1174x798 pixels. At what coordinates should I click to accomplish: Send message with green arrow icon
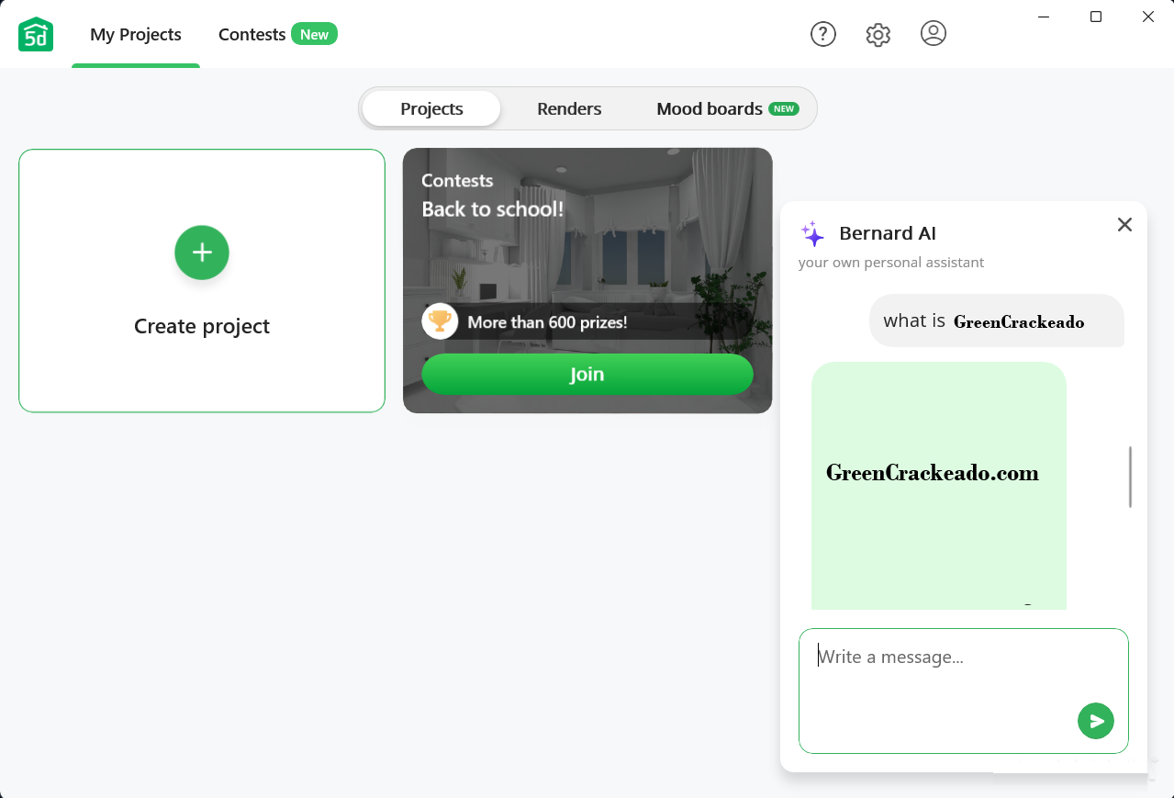[1095, 721]
